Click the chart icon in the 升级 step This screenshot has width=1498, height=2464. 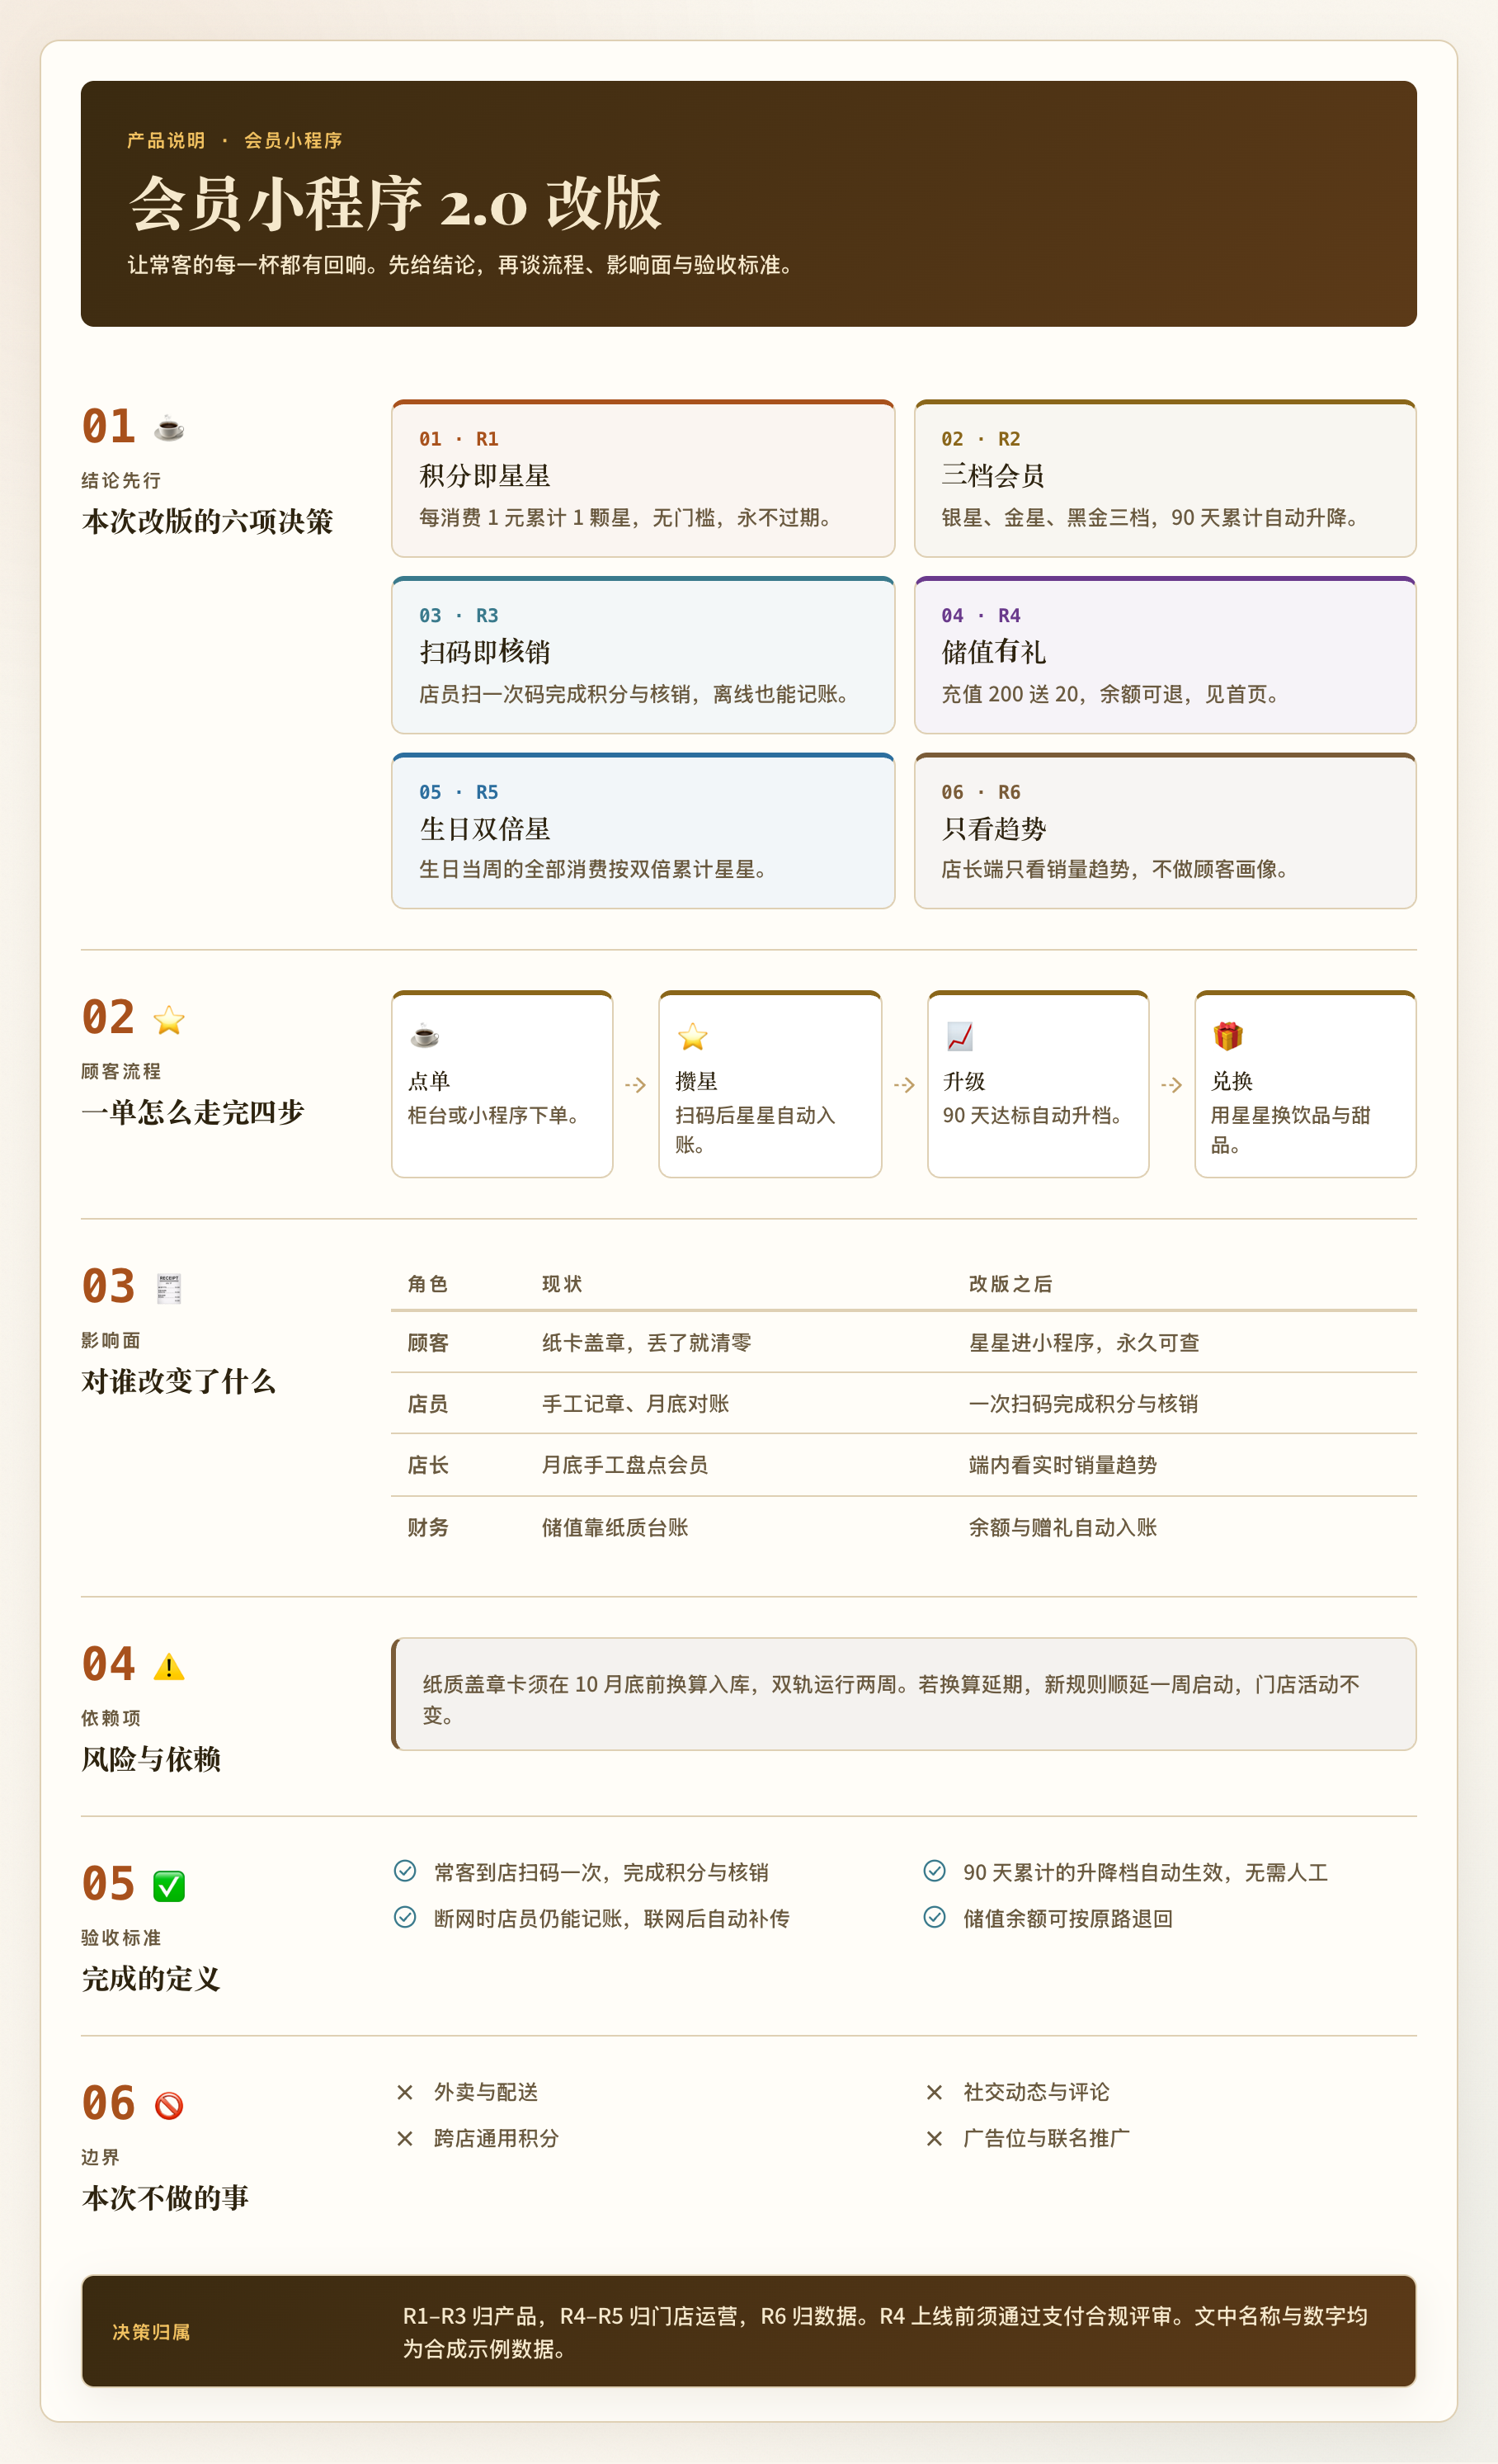click(x=960, y=1036)
